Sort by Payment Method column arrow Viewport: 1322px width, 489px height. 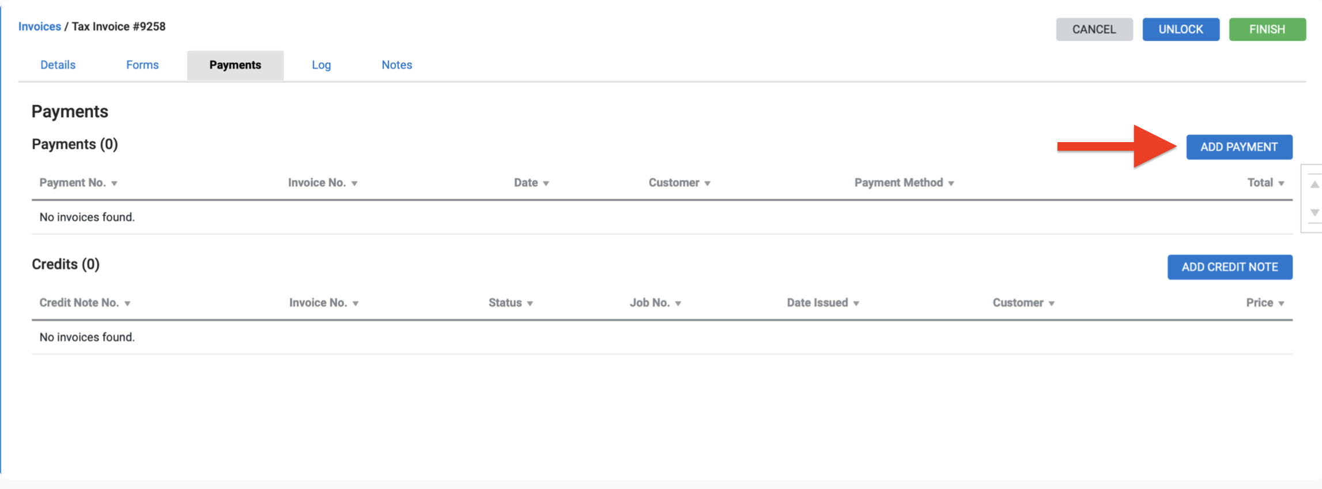tap(951, 184)
